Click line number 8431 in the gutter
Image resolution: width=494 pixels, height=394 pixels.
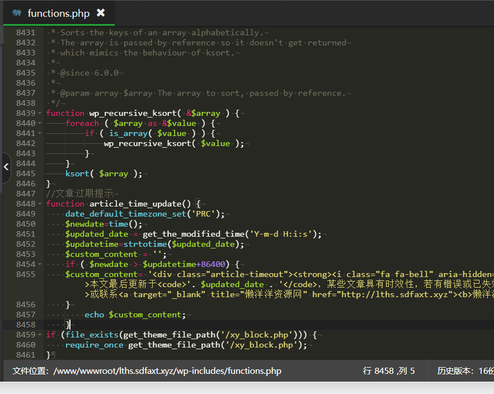26,32
